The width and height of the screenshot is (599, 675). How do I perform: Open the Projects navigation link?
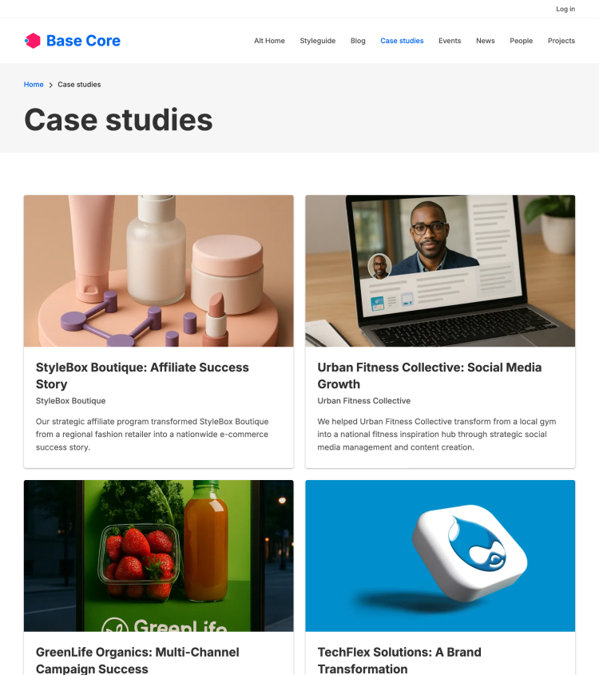(x=561, y=41)
